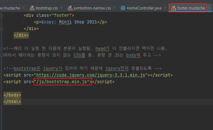Close the bootstrap.css tab
This screenshot has height=130, width=213.
61,8
